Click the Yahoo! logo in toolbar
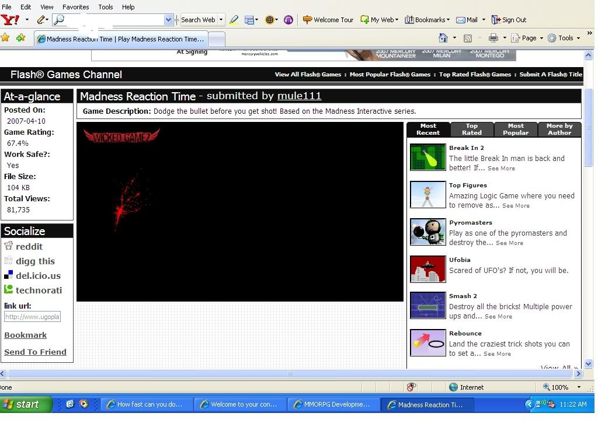Image resolution: width=598 pixels, height=448 pixels. click(x=10, y=20)
